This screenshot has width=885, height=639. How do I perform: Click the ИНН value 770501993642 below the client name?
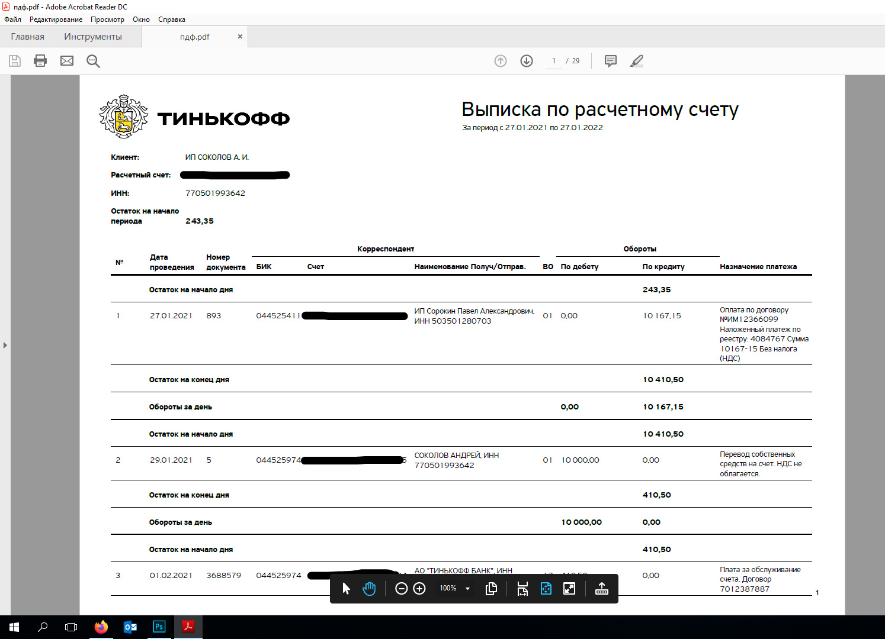215,193
